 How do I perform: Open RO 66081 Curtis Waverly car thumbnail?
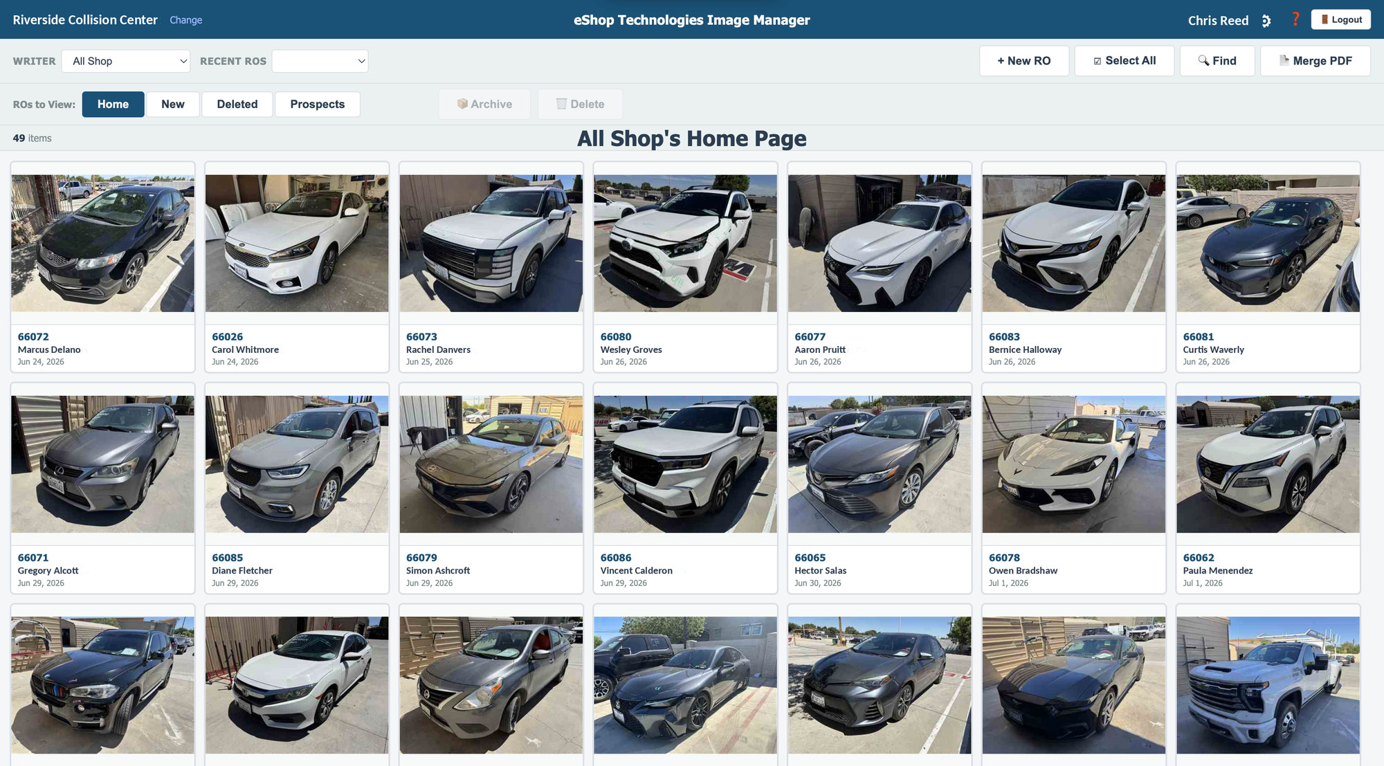pos(1268,243)
